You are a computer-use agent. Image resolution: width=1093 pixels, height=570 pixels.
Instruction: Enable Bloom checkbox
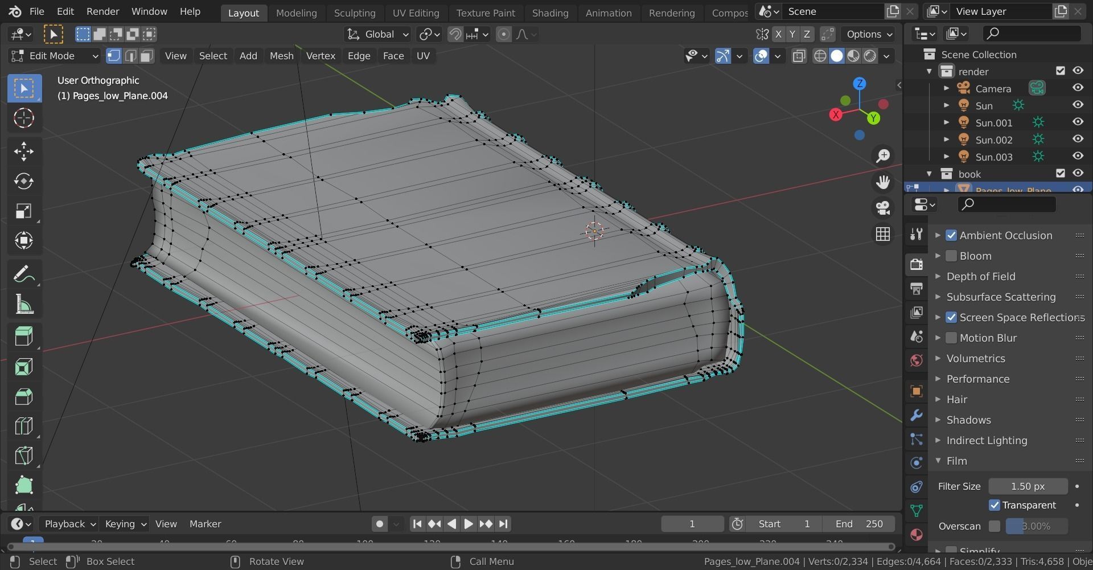pos(951,256)
